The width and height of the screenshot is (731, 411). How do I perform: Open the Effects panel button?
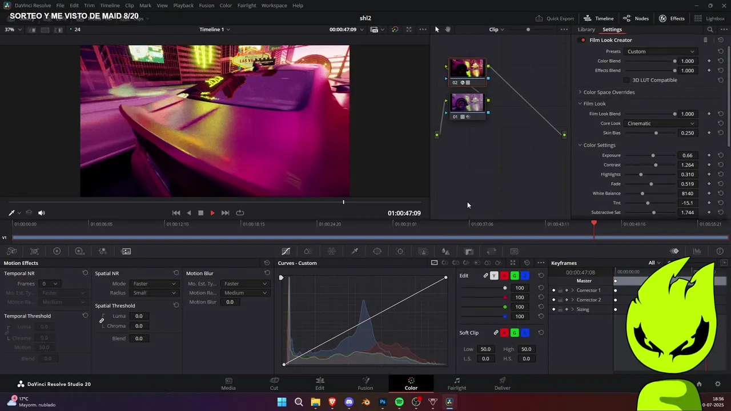click(672, 18)
